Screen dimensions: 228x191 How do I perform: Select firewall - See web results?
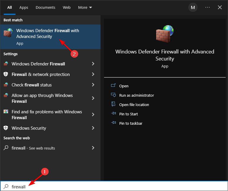50,148
